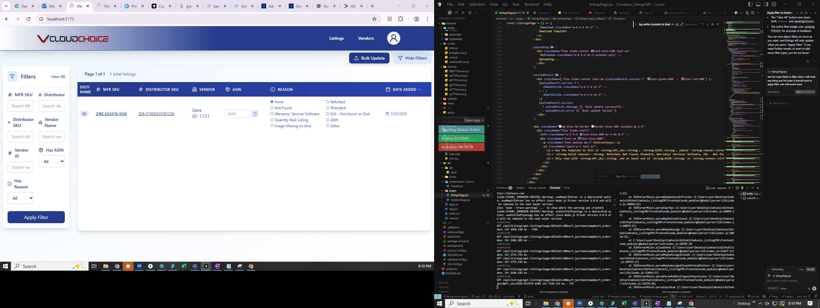820x308 pixels.
Task: Sort by the DATE ADDED column header
Action: tap(403, 90)
